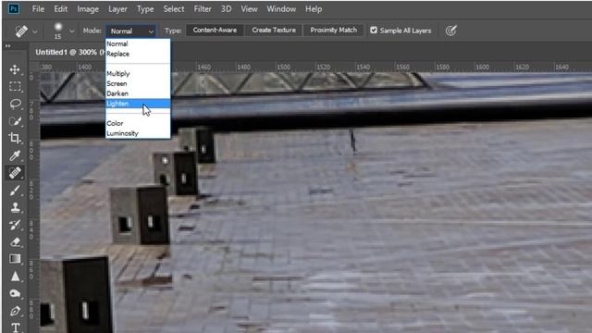
Task: Select the Rectangular Marquee tool
Action: click(15, 86)
